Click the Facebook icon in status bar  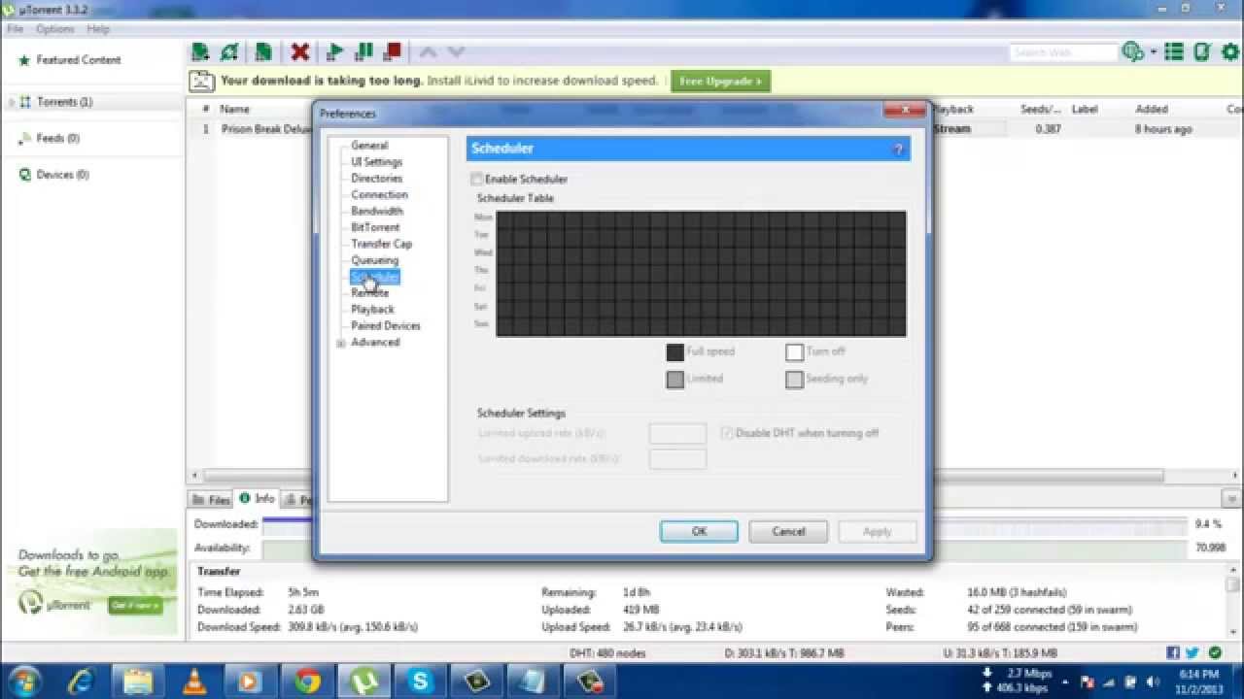tap(1173, 653)
